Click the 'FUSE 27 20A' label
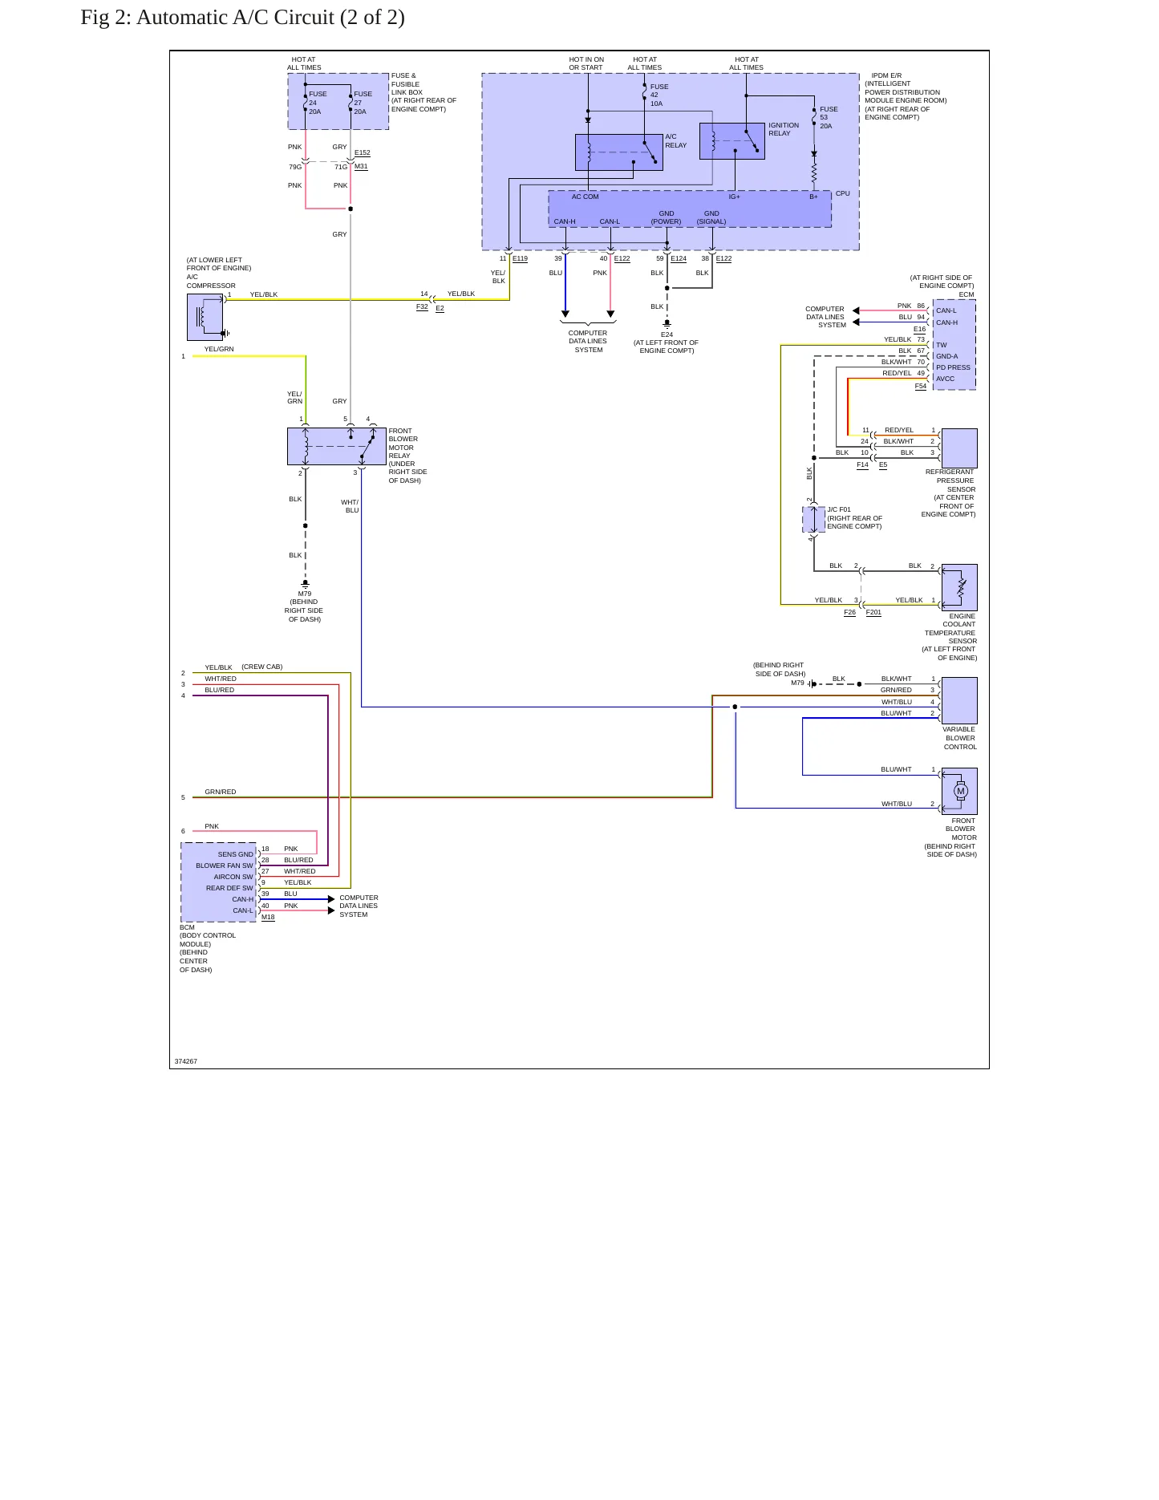 pos(363,103)
